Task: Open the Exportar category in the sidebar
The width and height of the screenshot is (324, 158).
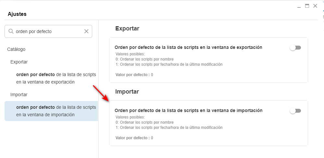Action: click(x=19, y=62)
